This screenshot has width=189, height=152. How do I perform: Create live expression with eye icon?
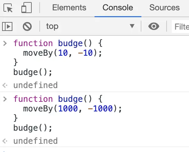tap(154, 26)
